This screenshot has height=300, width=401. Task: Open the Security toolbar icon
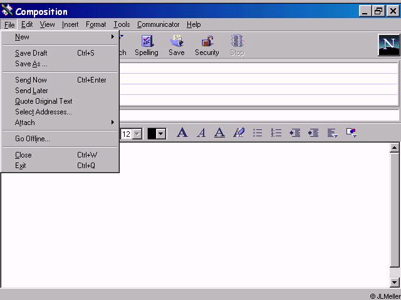207,46
